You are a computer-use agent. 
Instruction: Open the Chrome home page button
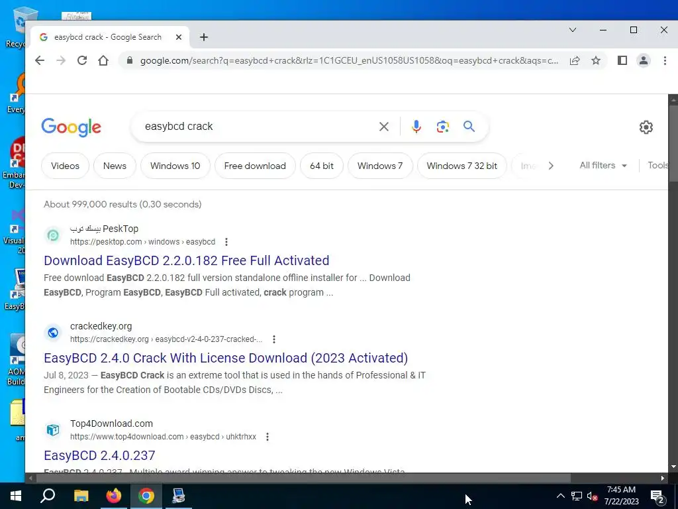[x=103, y=60]
